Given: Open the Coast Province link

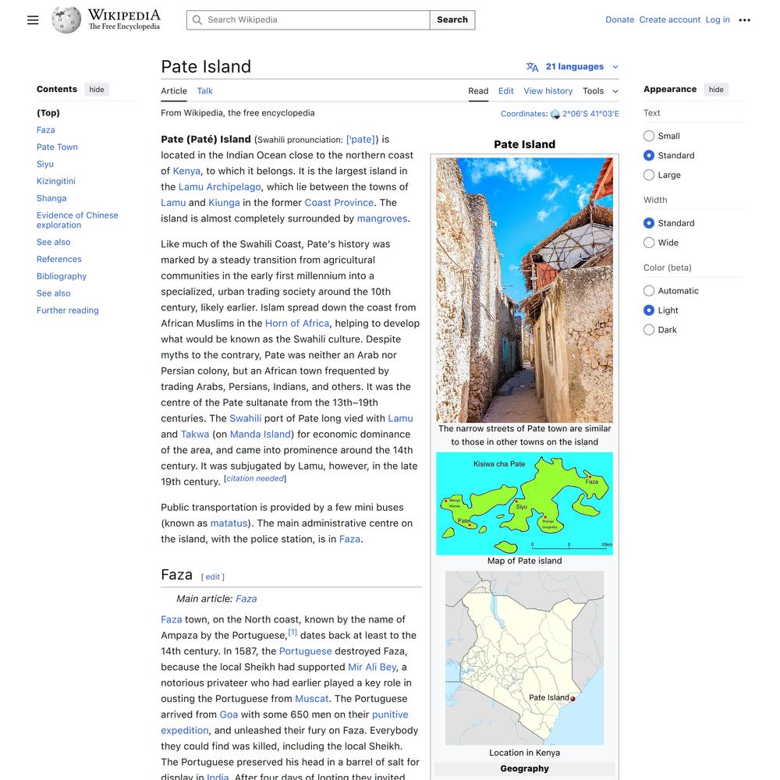Looking at the screenshot, I should 339,203.
